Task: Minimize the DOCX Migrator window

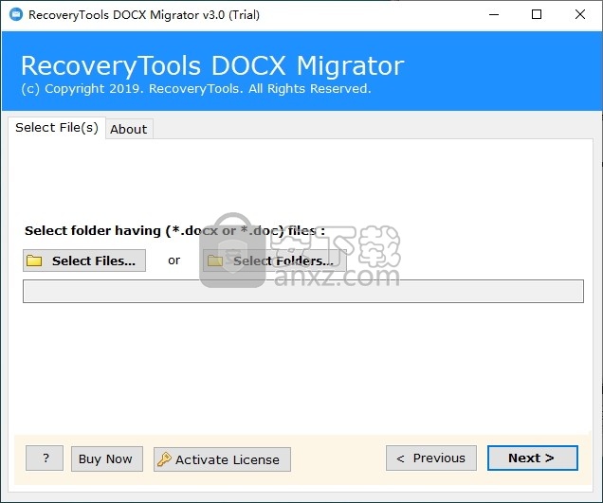Action: 494,14
